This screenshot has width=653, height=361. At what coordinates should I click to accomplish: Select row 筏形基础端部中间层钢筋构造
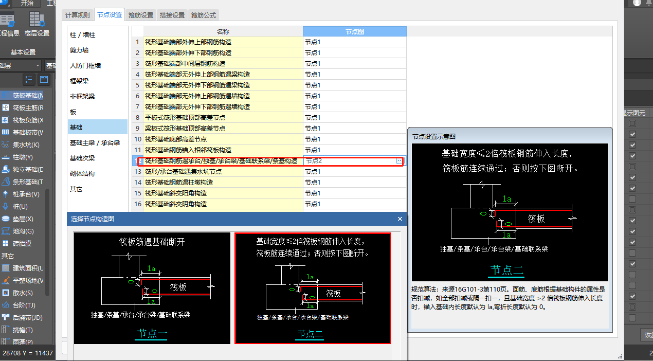click(223, 64)
